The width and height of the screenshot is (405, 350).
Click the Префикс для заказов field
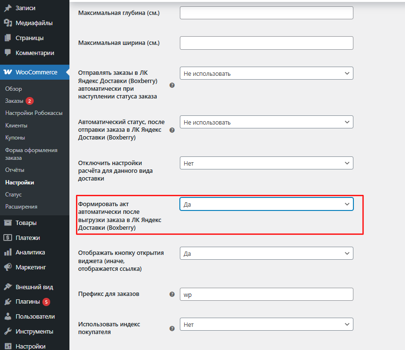pyautogui.click(x=266, y=294)
